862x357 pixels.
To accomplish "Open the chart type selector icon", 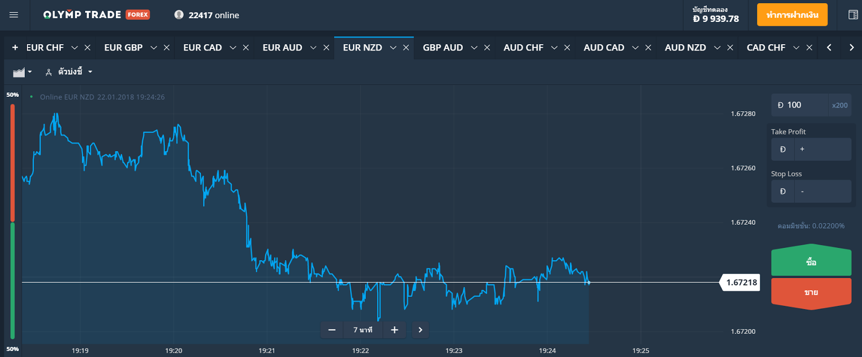I will point(22,72).
